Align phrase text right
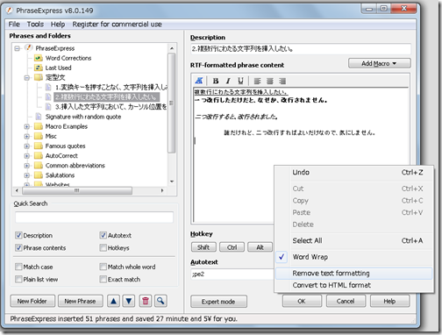The width and height of the screenshot is (442, 335). click(x=282, y=81)
